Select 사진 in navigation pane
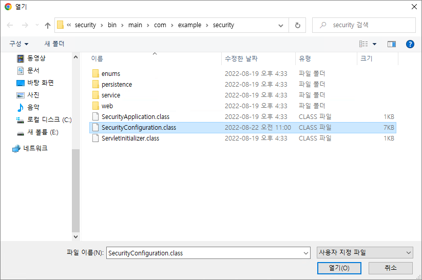The width and height of the screenshot is (422, 280). [33, 95]
